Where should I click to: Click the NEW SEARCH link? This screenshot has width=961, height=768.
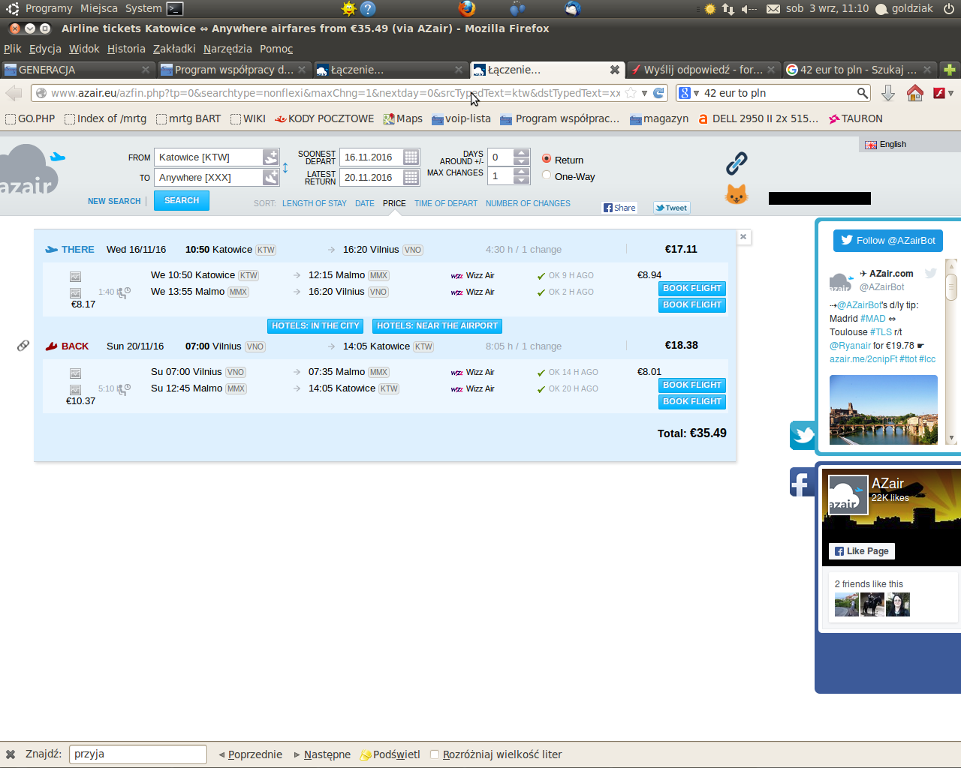(114, 201)
